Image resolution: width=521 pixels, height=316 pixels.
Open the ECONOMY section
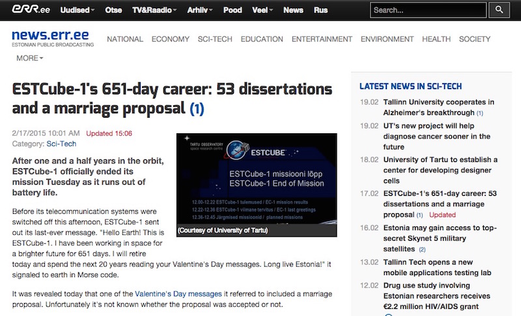click(x=171, y=39)
